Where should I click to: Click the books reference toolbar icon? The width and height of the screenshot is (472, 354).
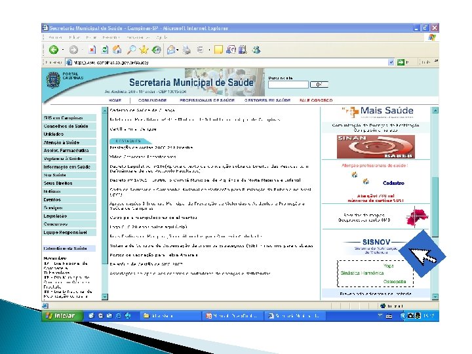(x=243, y=50)
